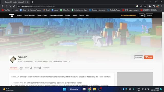The width and height of the screenshot is (164, 92).
Task: Click the Bluetooth tray icon
Action: click(124, 89)
